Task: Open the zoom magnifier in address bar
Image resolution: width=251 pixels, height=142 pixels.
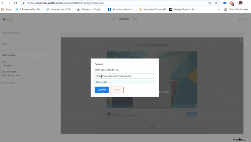Action: tap(210, 3)
